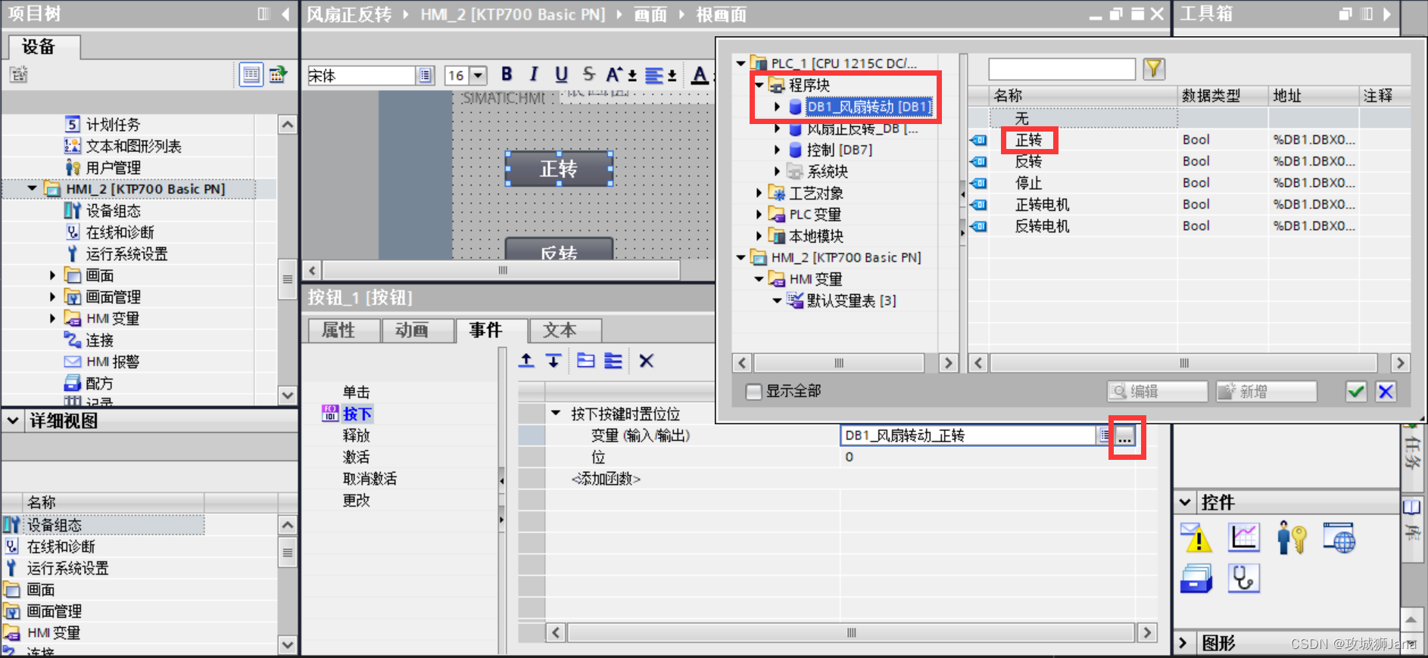Select the system diagnostics view control icon
The height and width of the screenshot is (658, 1428).
[x=1244, y=579]
